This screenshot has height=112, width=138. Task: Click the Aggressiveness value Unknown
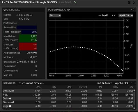tap(32, 53)
